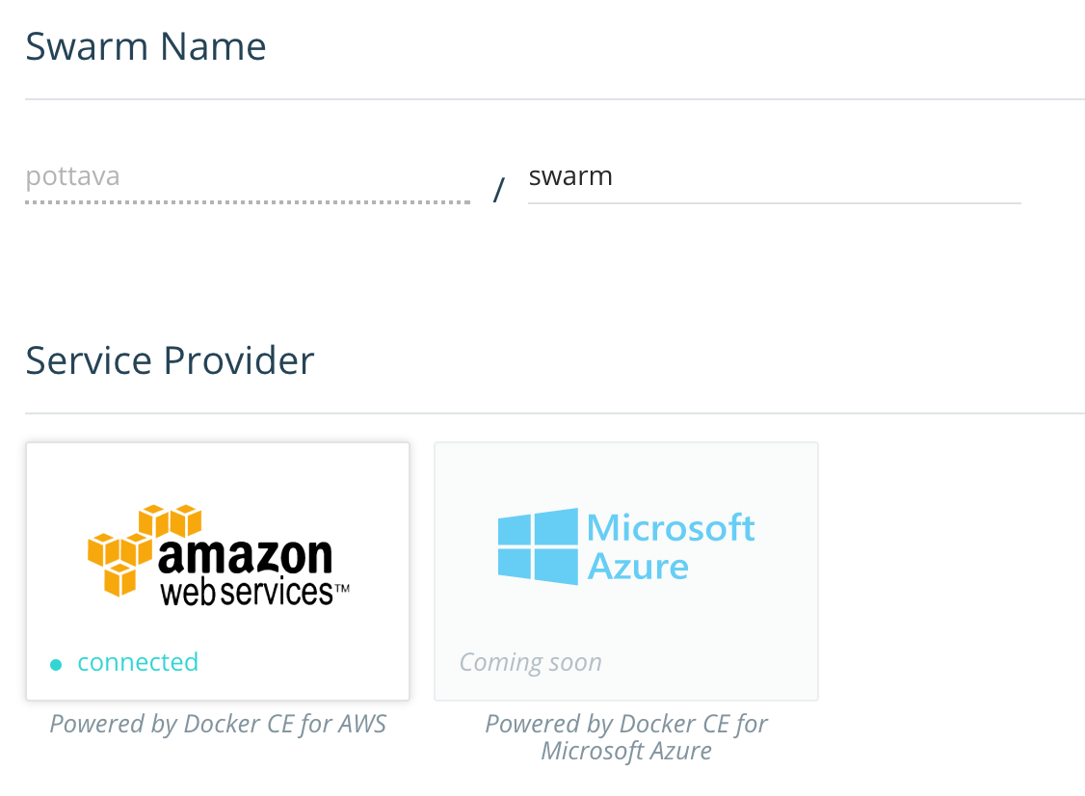Viewport: 1085px width, 796px height.
Task: Click the divider line under Service Provider
Action: pyautogui.click(x=555, y=413)
